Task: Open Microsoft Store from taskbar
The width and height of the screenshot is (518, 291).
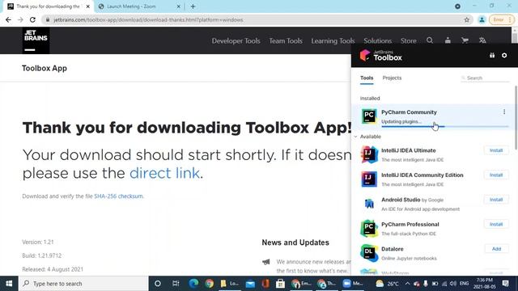Action: 281,284
